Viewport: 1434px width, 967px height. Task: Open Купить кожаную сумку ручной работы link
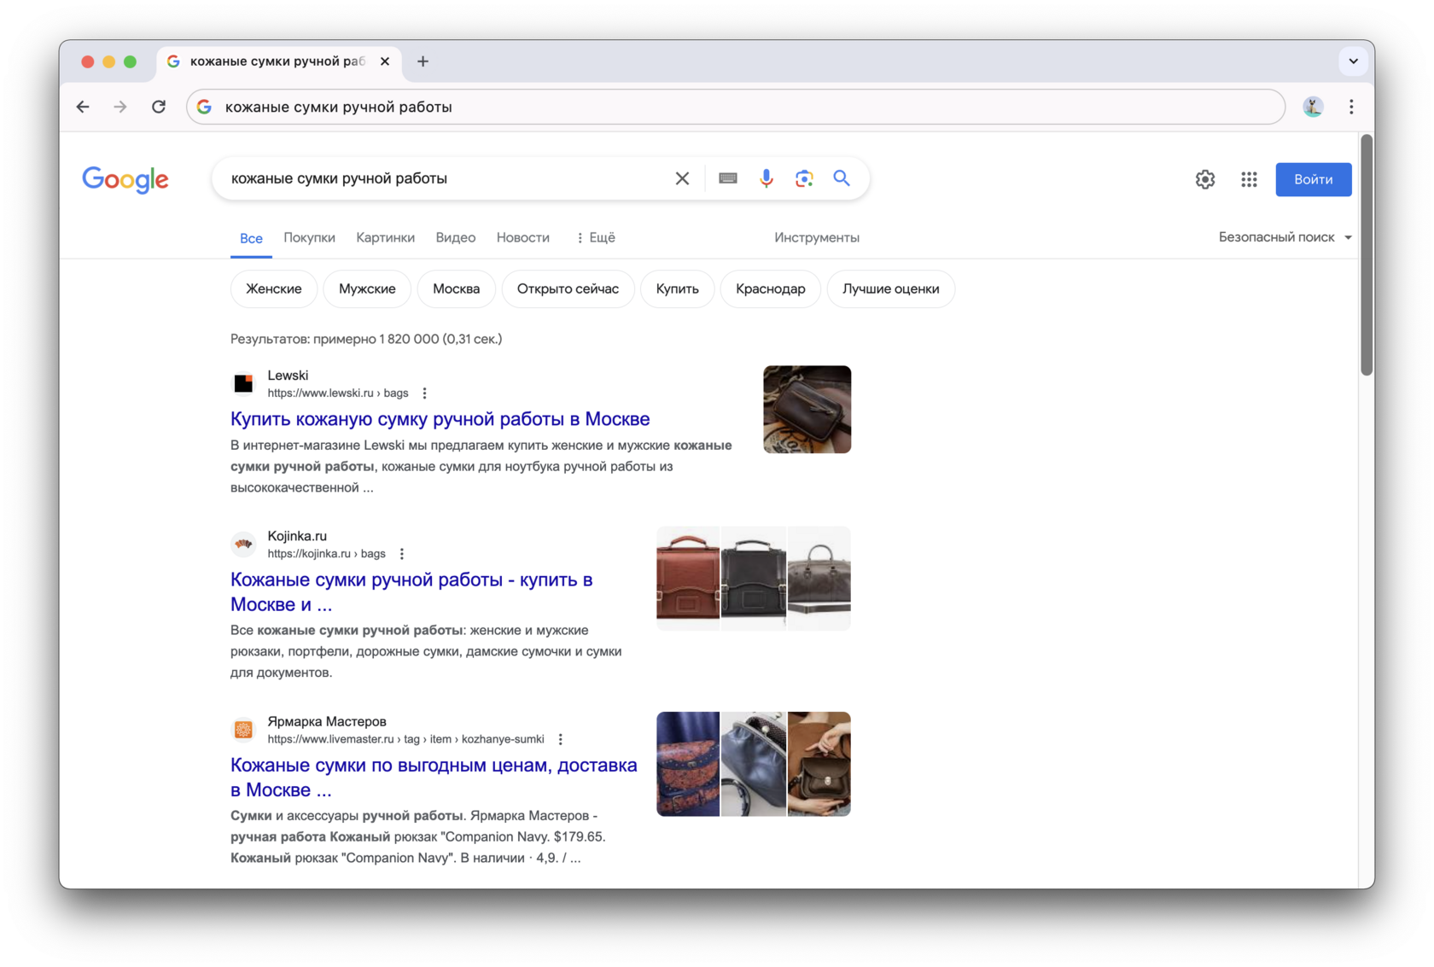pyautogui.click(x=440, y=419)
